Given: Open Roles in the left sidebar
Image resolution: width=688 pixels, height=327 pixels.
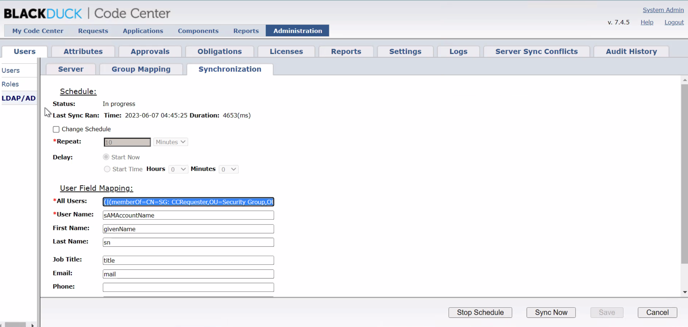Looking at the screenshot, I should (10, 84).
